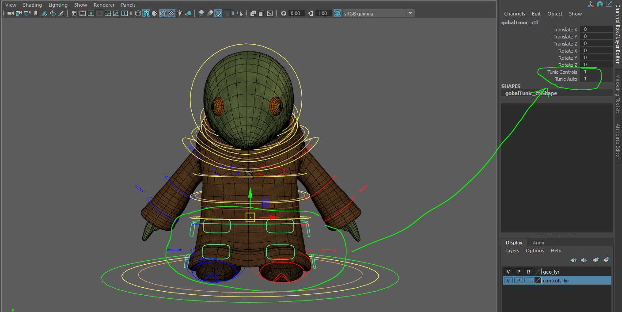Toggle visibility of geo_lyr layer
This screenshot has height=312, width=622.
pyautogui.click(x=508, y=272)
